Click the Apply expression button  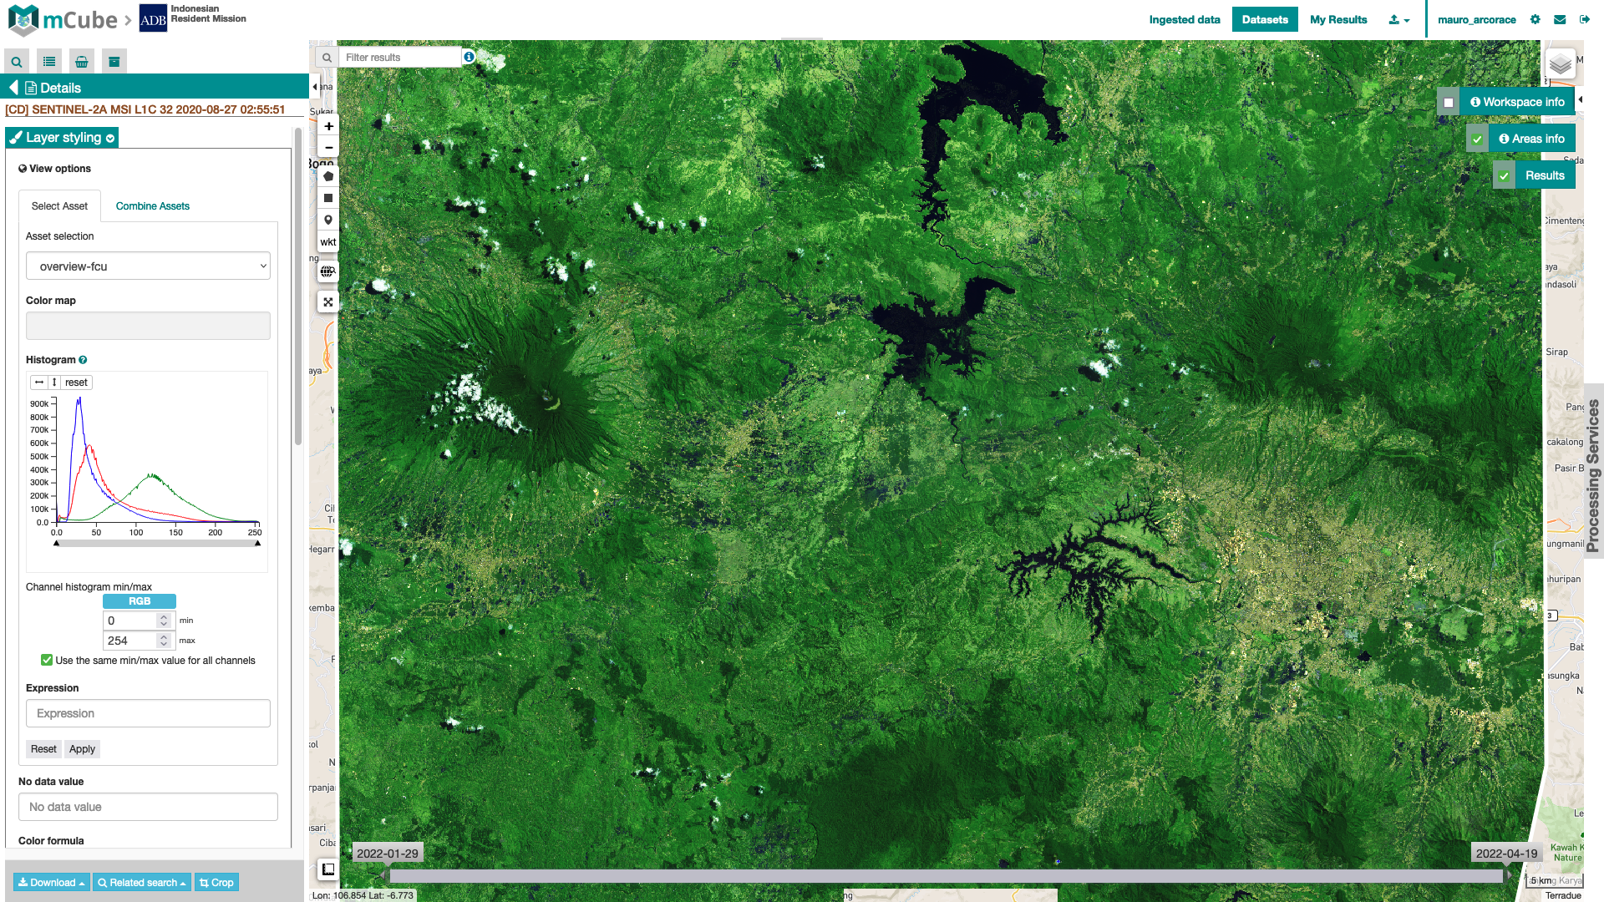(82, 749)
